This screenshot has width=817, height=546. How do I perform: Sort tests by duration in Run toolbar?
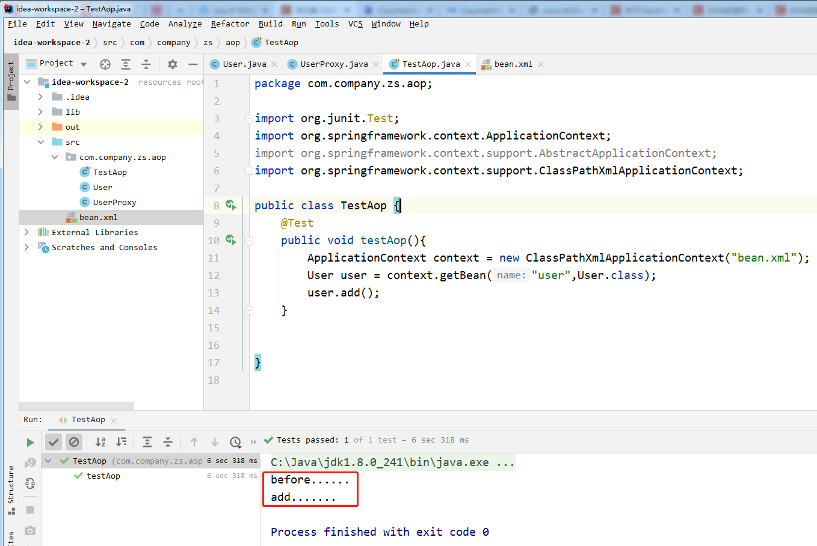[x=122, y=442]
